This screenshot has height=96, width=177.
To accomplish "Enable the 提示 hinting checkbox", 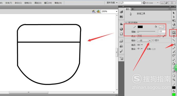I will [153, 40].
